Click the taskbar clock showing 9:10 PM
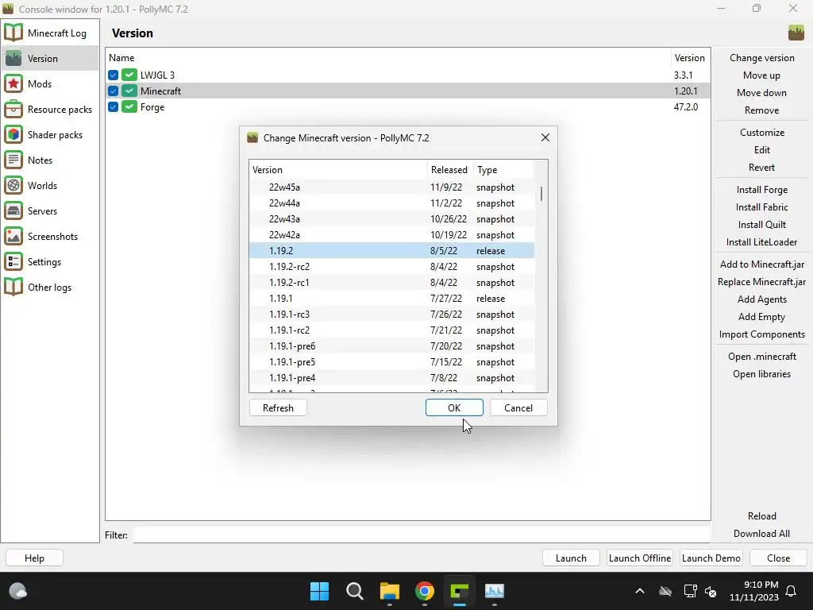Image resolution: width=813 pixels, height=610 pixels. click(x=754, y=591)
